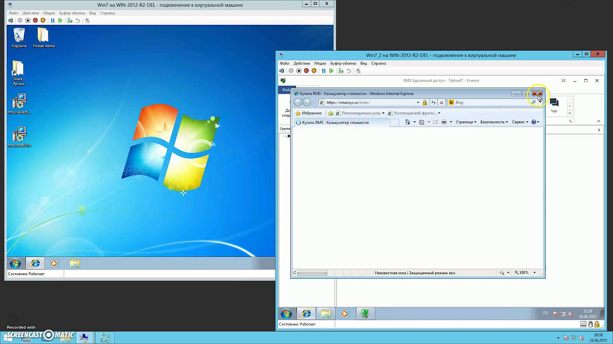This screenshot has height=344, width=613.
Task: Open Корзина on Win7 desktop
Action: 19,38
